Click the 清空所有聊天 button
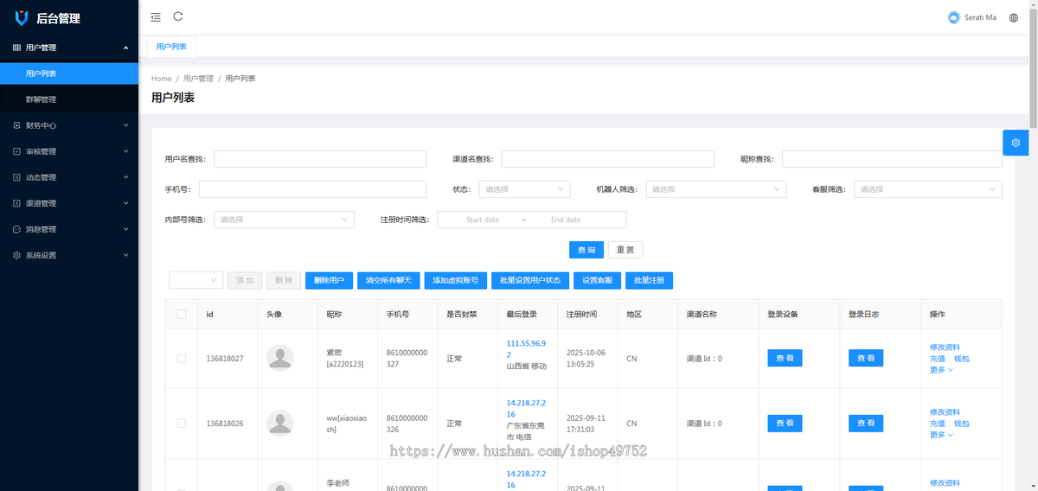The height and width of the screenshot is (491, 1038). coord(388,280)
